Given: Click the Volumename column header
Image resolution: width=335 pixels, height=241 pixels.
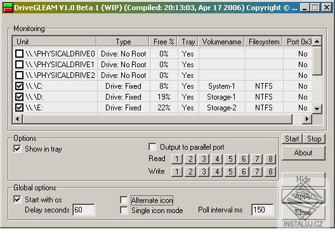Looking at the screenshot, I should click(x=221, y=41).
